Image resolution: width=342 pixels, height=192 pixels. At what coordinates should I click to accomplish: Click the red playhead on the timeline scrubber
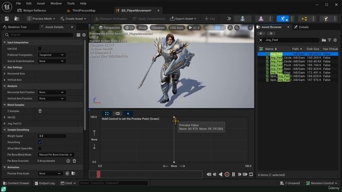pyautogui.click(x=98, y=174)
